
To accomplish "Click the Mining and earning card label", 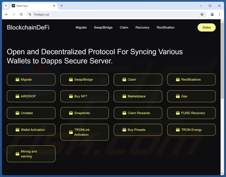I will coord(29,154).
